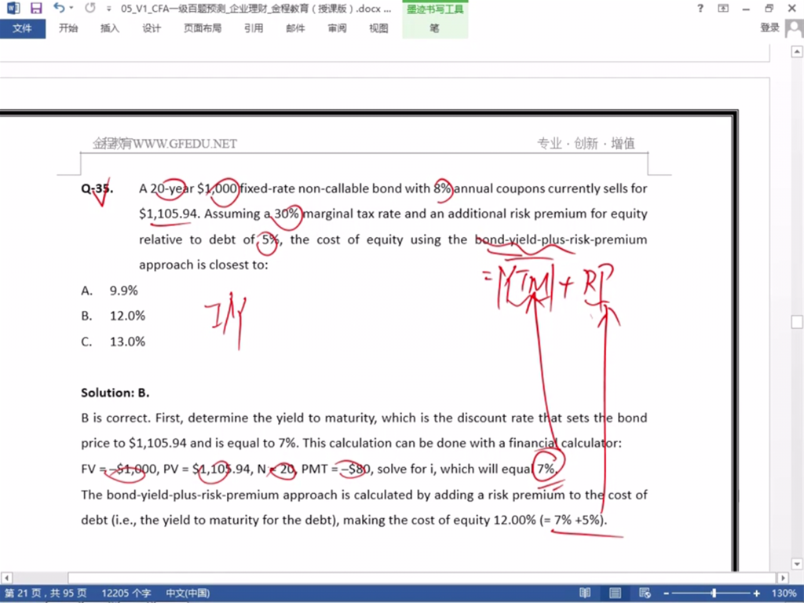Click the price $1,105.94 in the question

click(168, 214)
